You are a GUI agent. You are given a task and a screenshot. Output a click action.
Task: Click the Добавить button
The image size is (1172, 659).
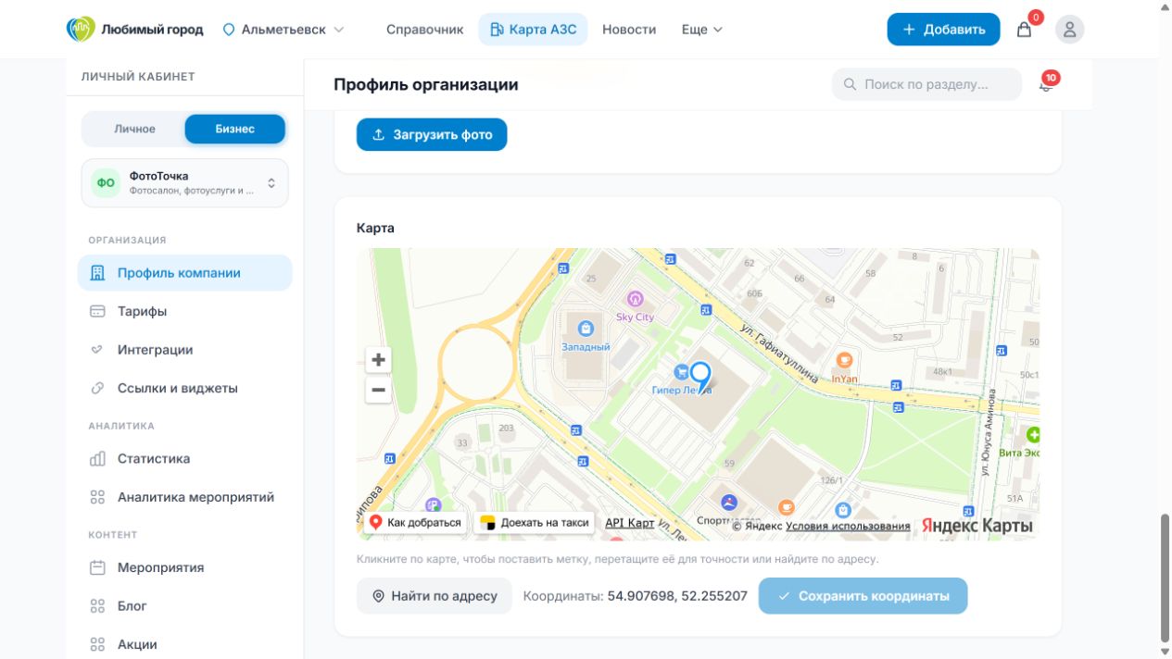coord(943,30)
